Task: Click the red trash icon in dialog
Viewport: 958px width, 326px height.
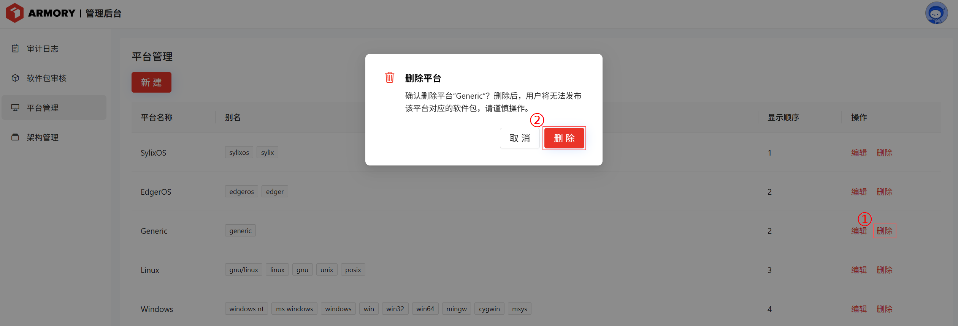Action: (x=389, y=77)
